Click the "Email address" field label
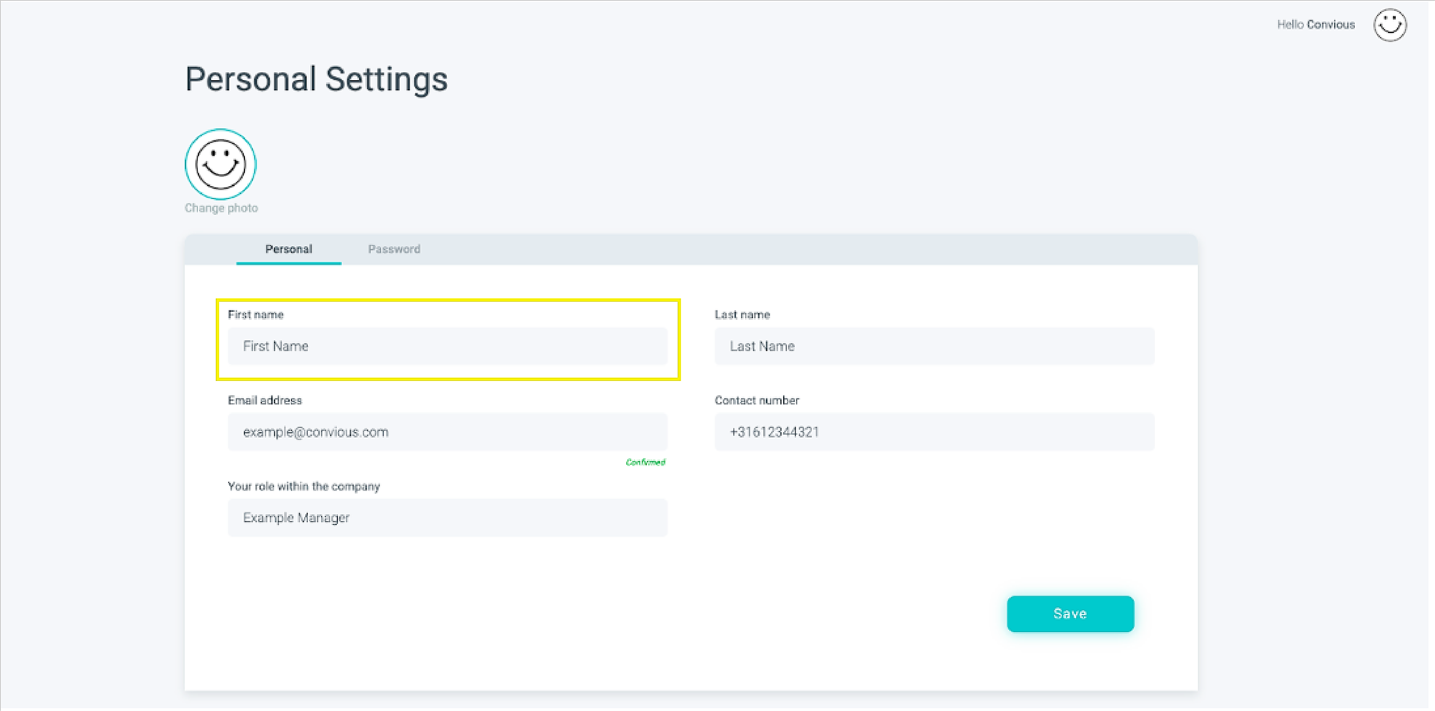 coord(265,400)
